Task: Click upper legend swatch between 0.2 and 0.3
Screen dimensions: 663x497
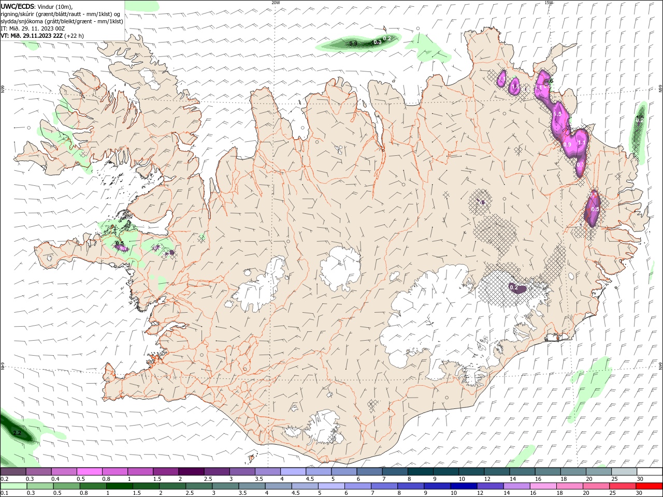Action: pos(13,472)
